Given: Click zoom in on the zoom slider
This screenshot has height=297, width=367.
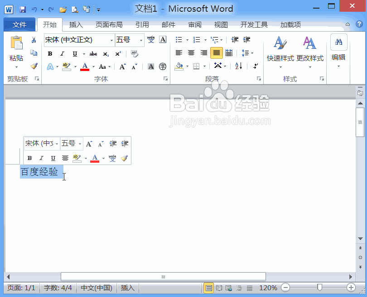Looking at the screenshot, I should (351, 288).
